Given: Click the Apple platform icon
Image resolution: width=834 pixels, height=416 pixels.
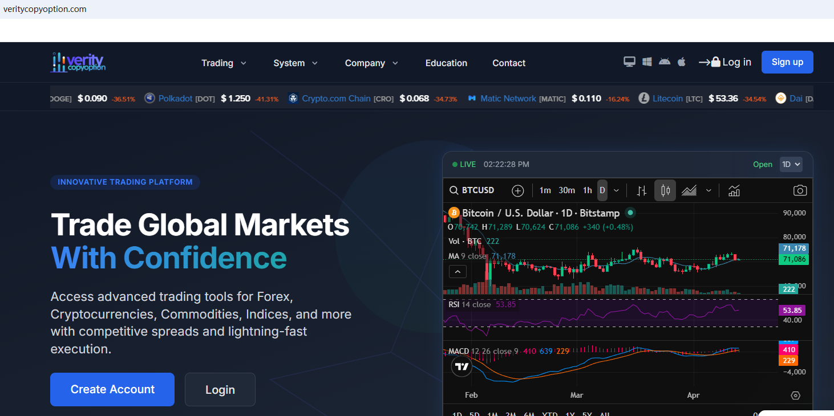Looking at the screenshot, I should click(x=681, y=62).
